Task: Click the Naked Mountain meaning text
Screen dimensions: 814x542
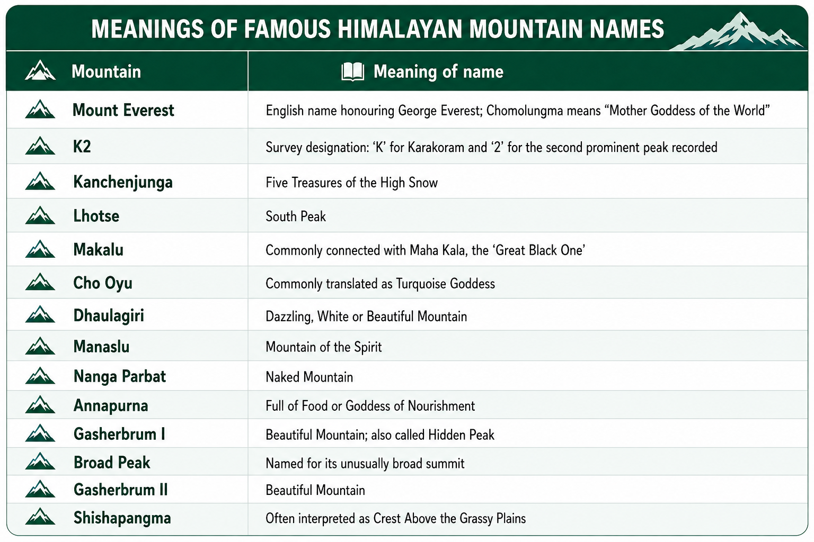Action: (309, 377)
